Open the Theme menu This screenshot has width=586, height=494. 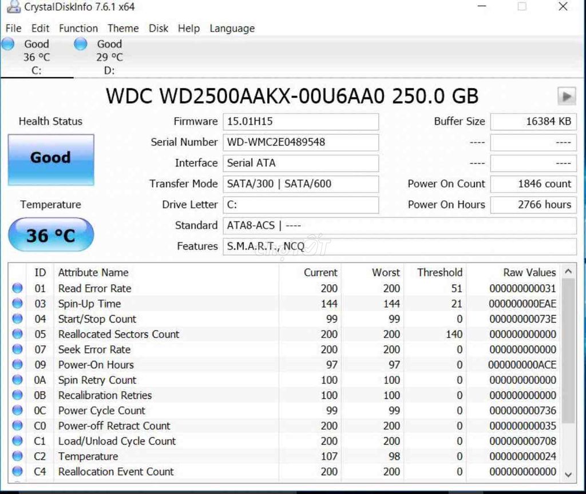pos(123,29)
